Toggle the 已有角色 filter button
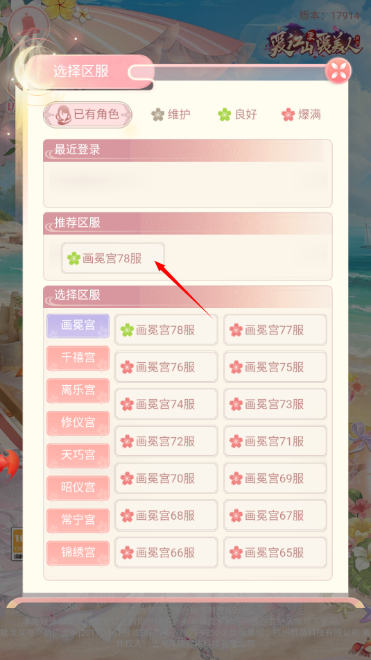Image resolution: width=371 pixels, height=660 pixels. (x=87, y=114)
